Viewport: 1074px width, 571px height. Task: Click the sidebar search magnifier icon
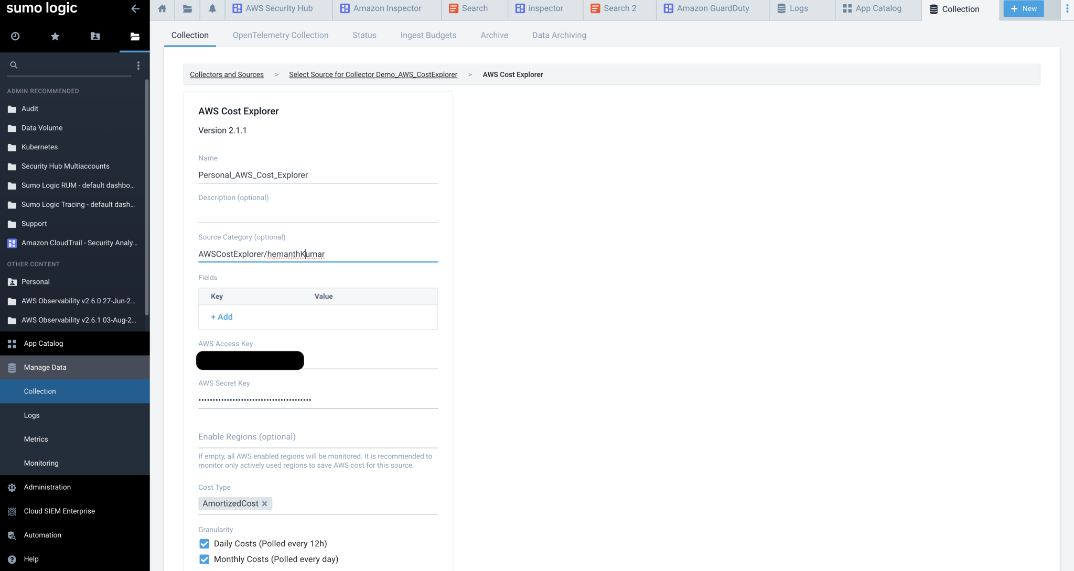click(x=14, y=65)
